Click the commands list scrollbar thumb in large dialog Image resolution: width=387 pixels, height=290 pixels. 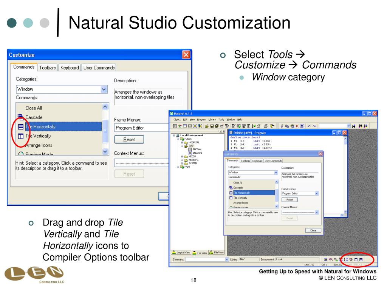[x=105, y=131]
